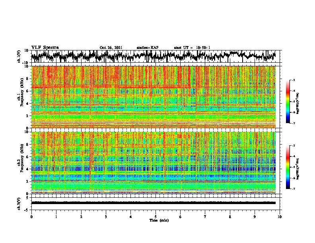The height and width of the screenshot is (243, 315).
Task: Click the "ch.1(V)" waveform axis label
Action: (19, 56)
